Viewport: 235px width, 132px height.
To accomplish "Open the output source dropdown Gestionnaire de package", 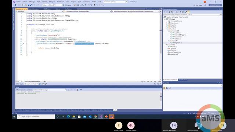I will pyautogui.click(x=50, y=90).
